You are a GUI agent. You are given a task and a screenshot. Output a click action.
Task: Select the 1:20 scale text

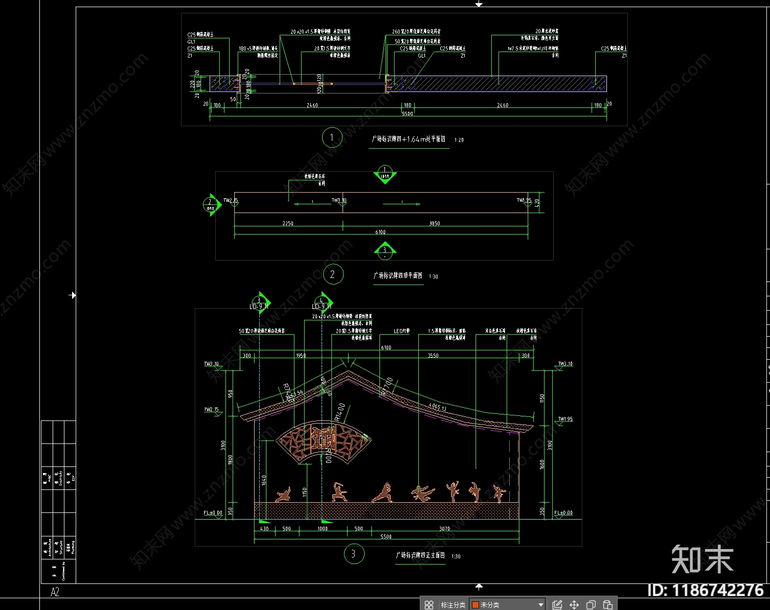pyautogui.click(x=459, y=140)
